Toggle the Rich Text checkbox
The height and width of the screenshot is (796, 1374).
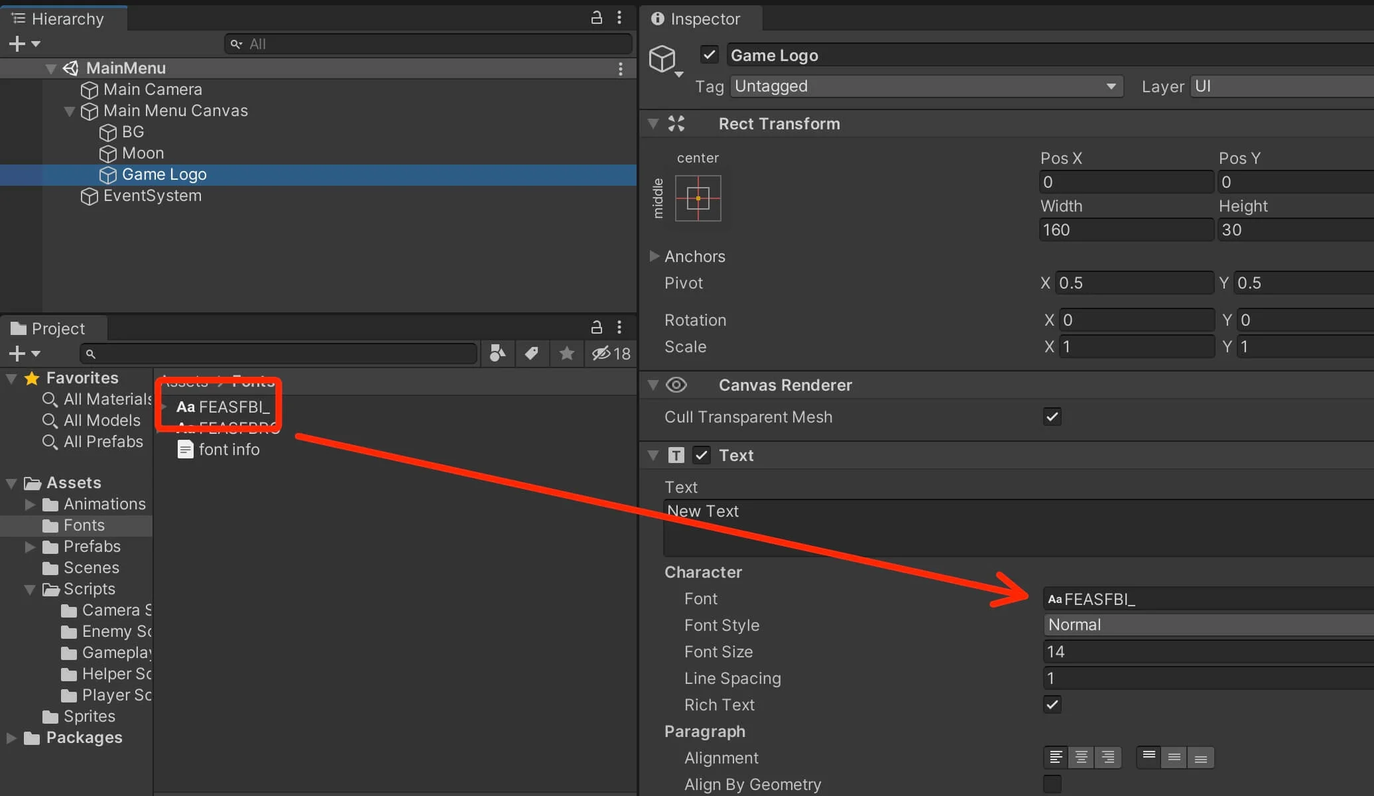tap(1052, 704)
